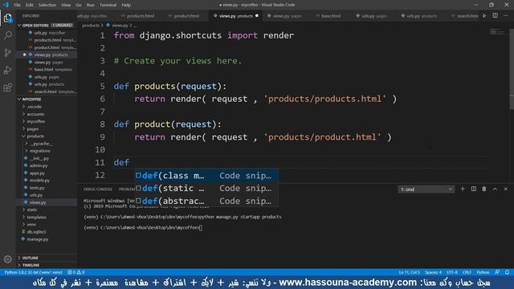This screenshot has height=289, width=514.
Task: Click the errors and warnings count in status bar
Action: click(x=76, y=272)
